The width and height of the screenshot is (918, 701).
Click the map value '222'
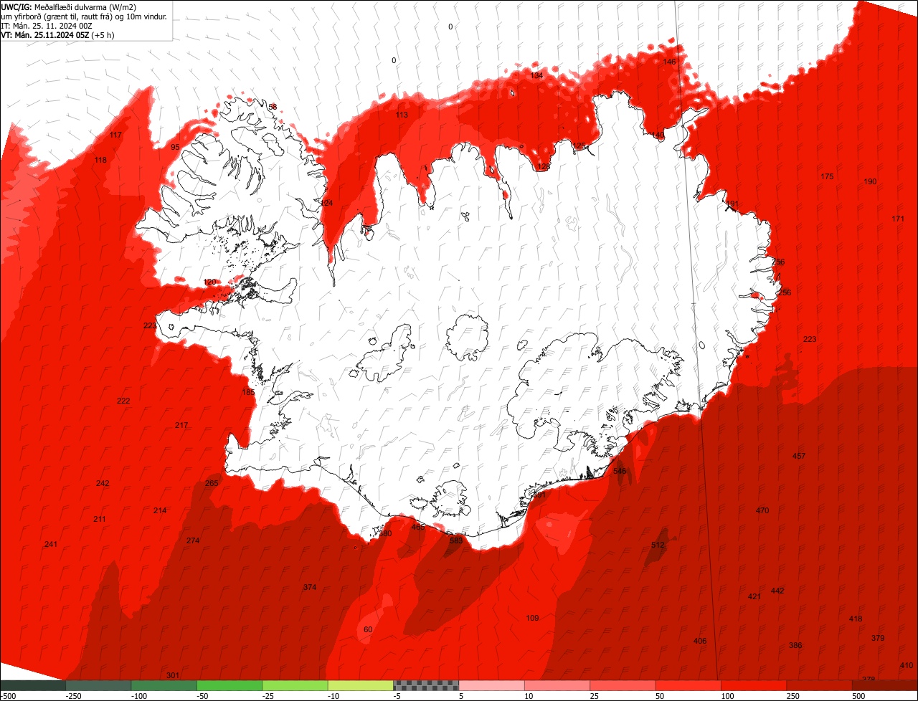coord(123,401)
